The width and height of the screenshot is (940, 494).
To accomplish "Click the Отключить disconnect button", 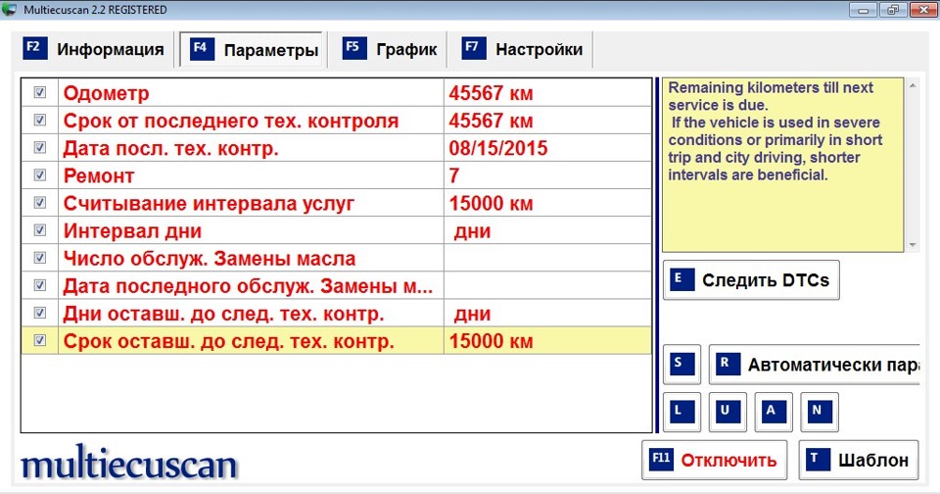I will coord(714,460).
